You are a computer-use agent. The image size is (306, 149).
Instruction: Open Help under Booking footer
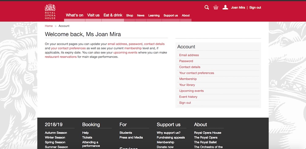[x=85, y=133]
